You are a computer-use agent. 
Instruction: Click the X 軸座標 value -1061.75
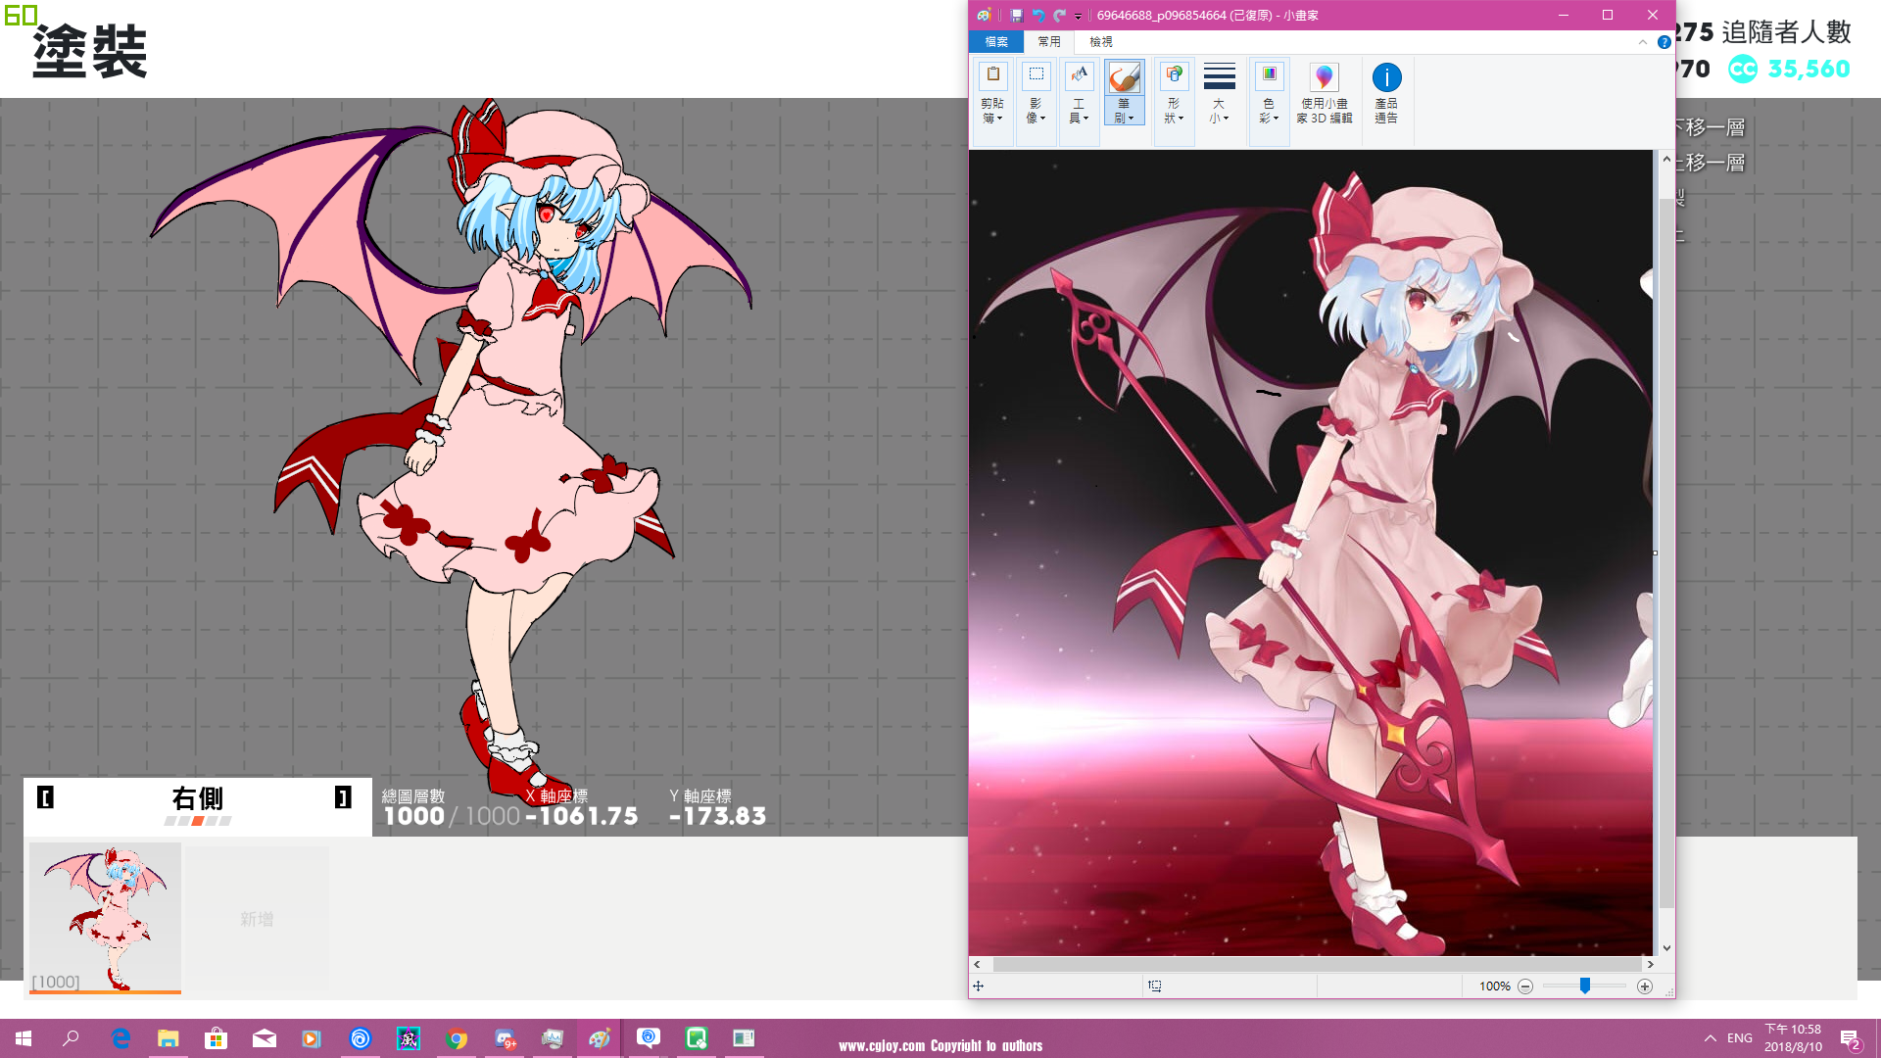[582, 816]
